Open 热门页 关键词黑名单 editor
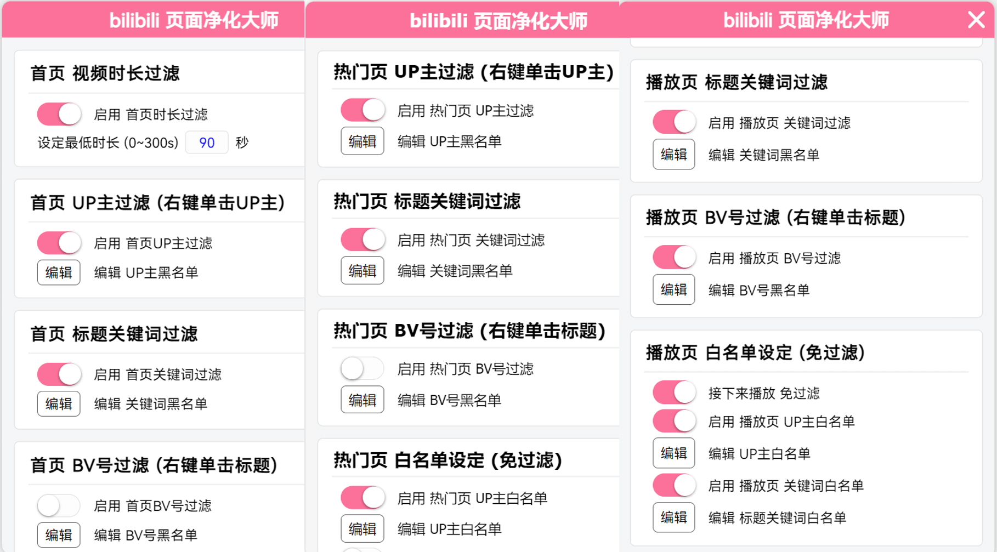 coord(362,271)
